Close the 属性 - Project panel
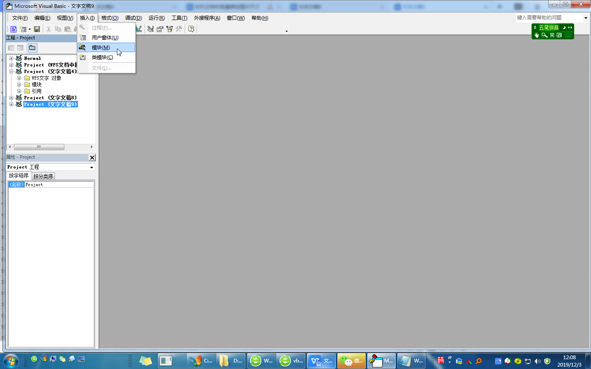 pyautogui.click(x=92, y=157)
